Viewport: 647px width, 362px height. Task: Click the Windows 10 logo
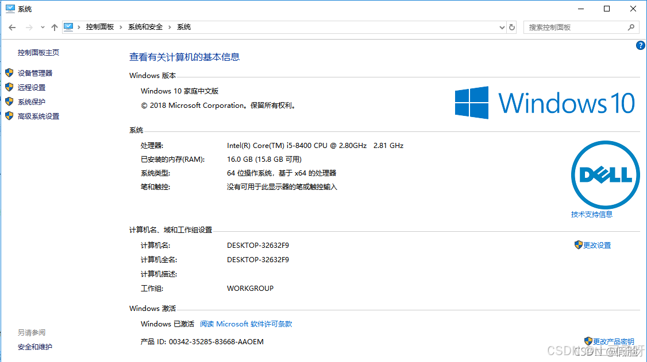point(545,103)
